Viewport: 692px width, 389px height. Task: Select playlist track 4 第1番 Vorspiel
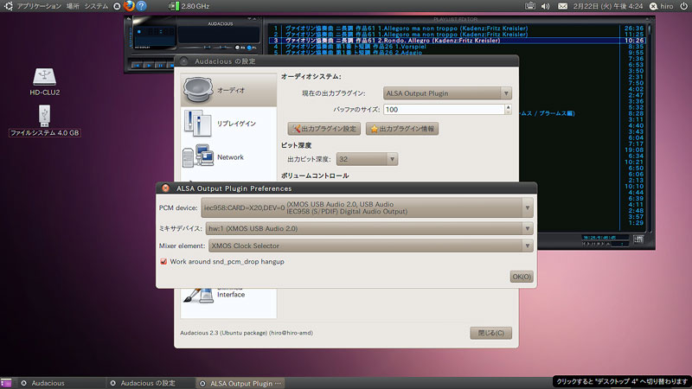point(457,47)
